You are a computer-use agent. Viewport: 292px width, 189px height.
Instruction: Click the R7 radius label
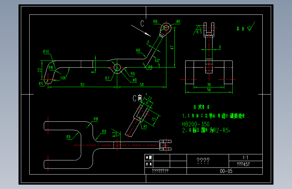pyautogui.click(x=107, y=78)
